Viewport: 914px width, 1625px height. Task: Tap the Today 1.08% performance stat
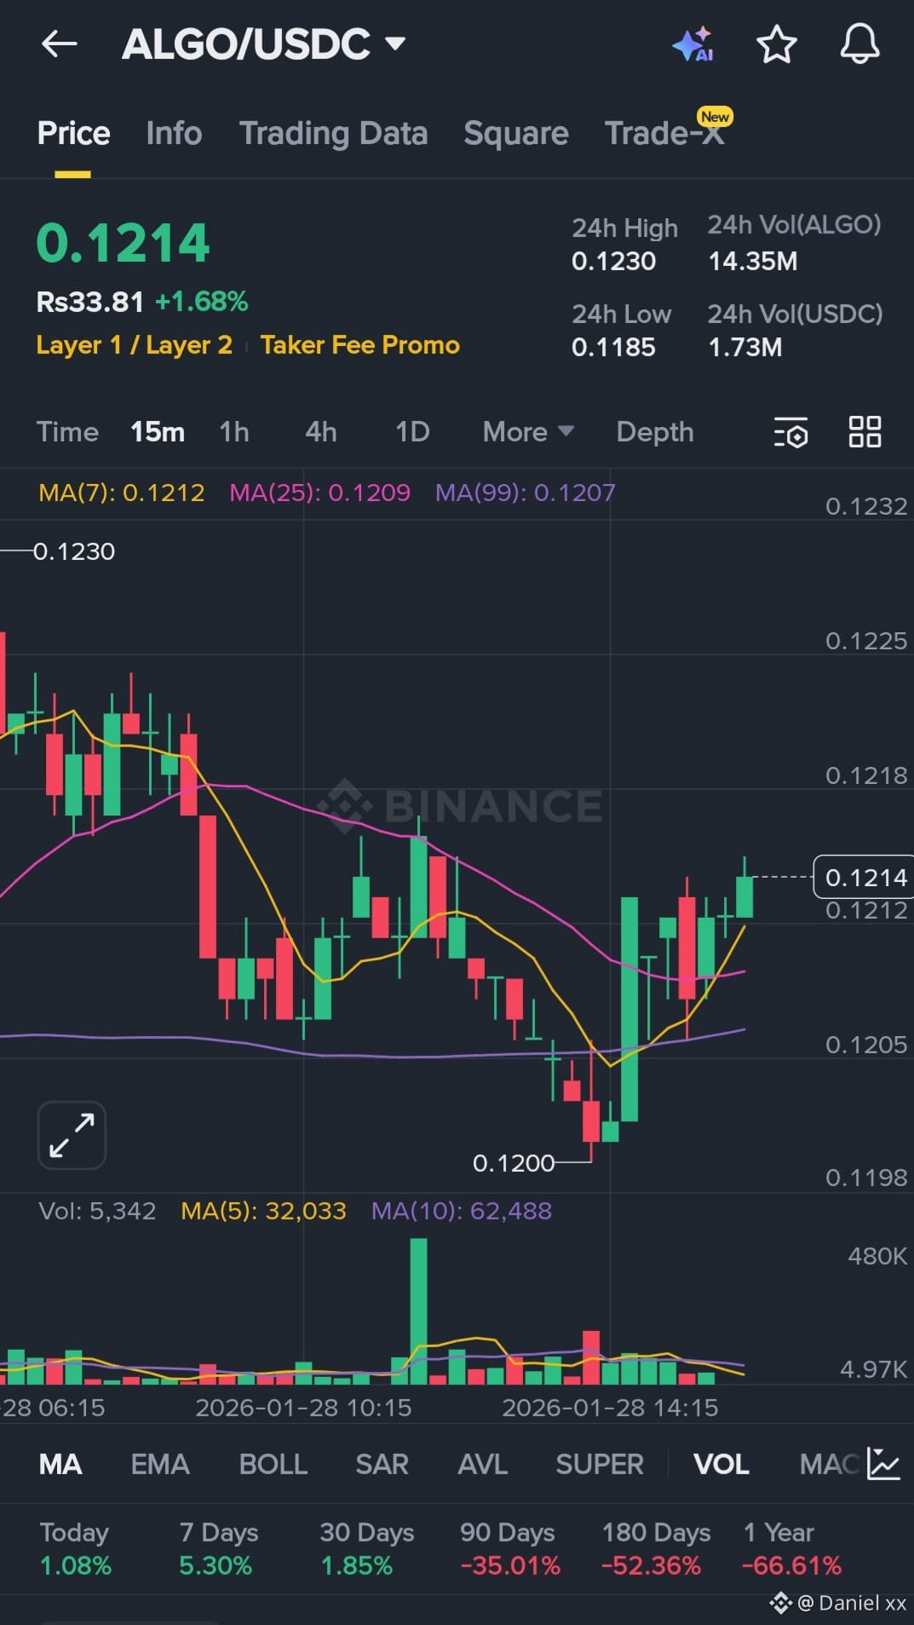75,1549
